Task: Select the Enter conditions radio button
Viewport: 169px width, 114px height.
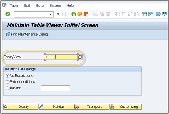Action: click(8, 82)
